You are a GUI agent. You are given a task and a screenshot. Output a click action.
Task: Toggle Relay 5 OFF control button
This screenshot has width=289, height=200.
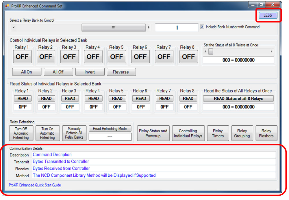point(117,56)
